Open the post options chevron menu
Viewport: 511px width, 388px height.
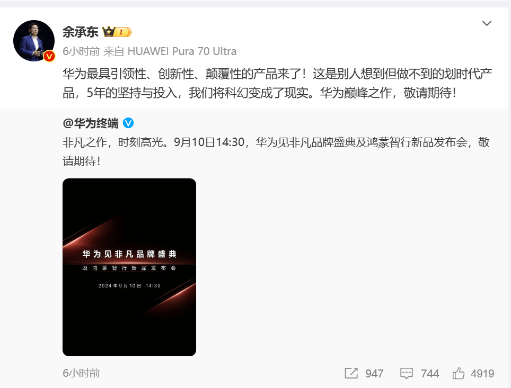click(x=487, y=23)
